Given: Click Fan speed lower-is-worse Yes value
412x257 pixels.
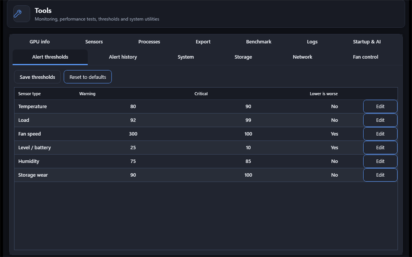Looking at the screenshot, I should pos(334,134).
